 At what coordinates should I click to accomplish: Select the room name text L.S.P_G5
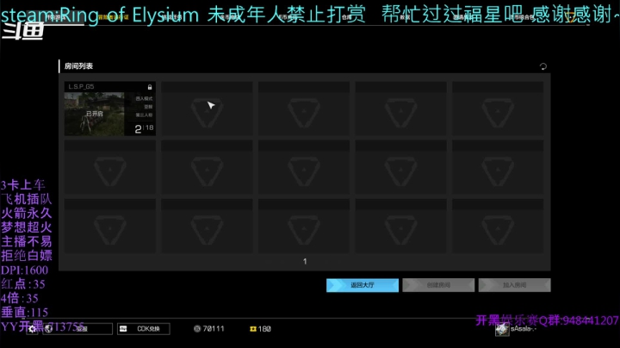pos(81,87)
